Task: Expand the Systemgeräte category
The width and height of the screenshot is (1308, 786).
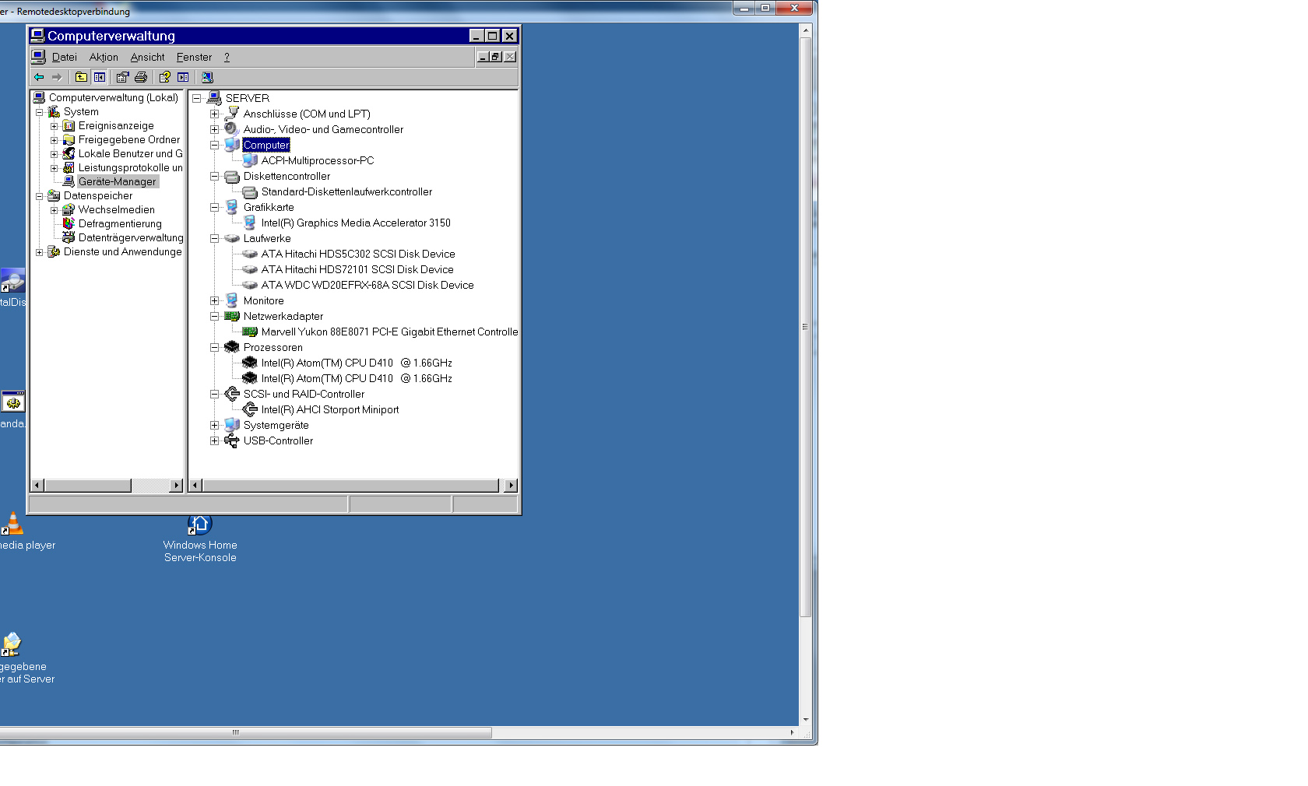Action: [x=214, y=425]
